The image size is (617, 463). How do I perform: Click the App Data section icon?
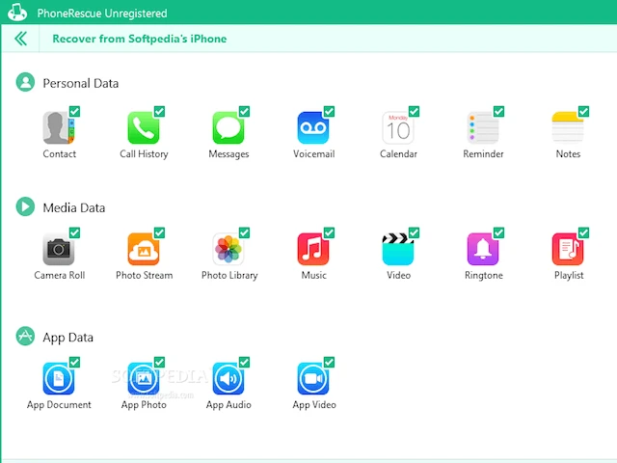coord(25,336)
